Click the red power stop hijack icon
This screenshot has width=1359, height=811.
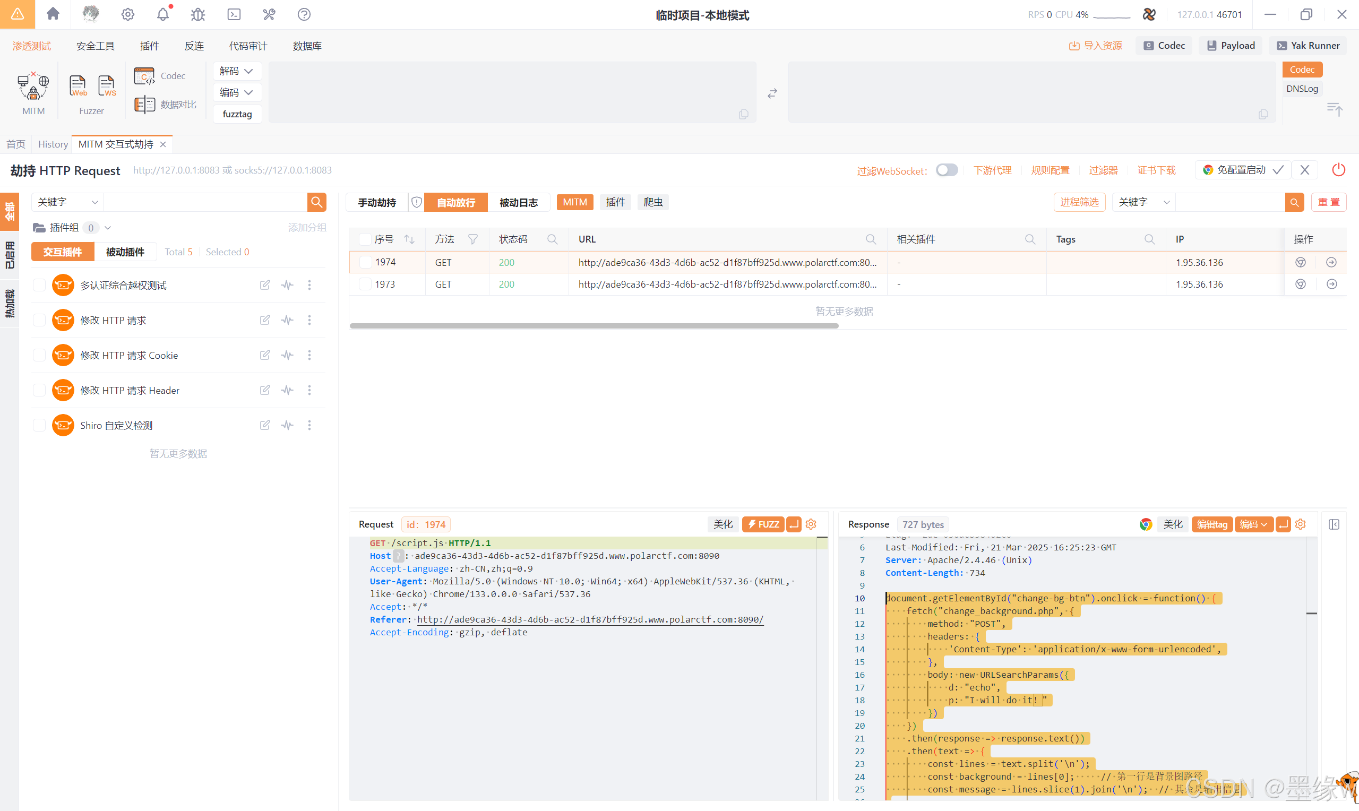point(1338,170)
